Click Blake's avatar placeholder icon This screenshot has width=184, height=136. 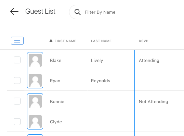click(x=35, y=60)
